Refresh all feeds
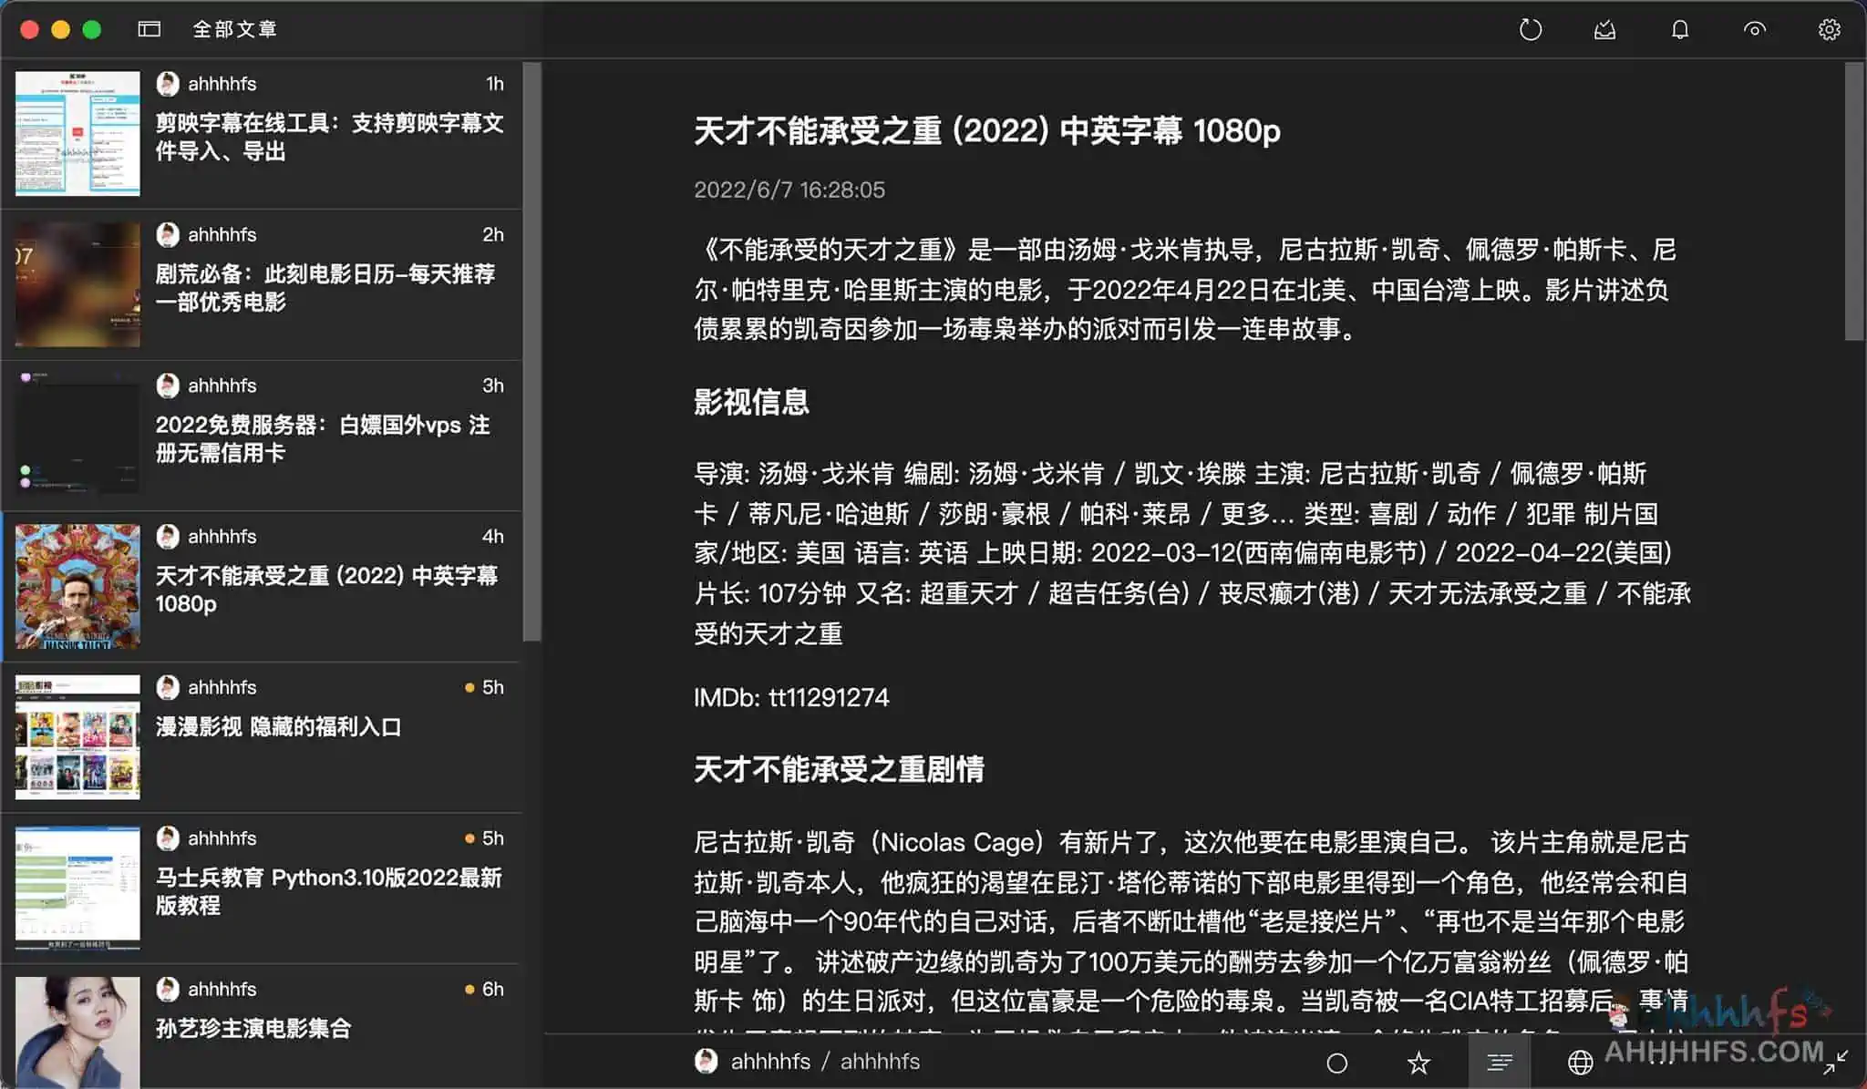This screenshot has height=1089, width=1867. [1531, 29]
